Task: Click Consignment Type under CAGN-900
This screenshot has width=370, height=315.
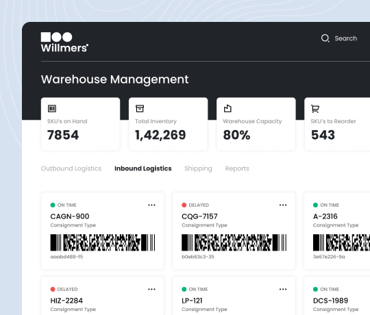Action: 73,225
